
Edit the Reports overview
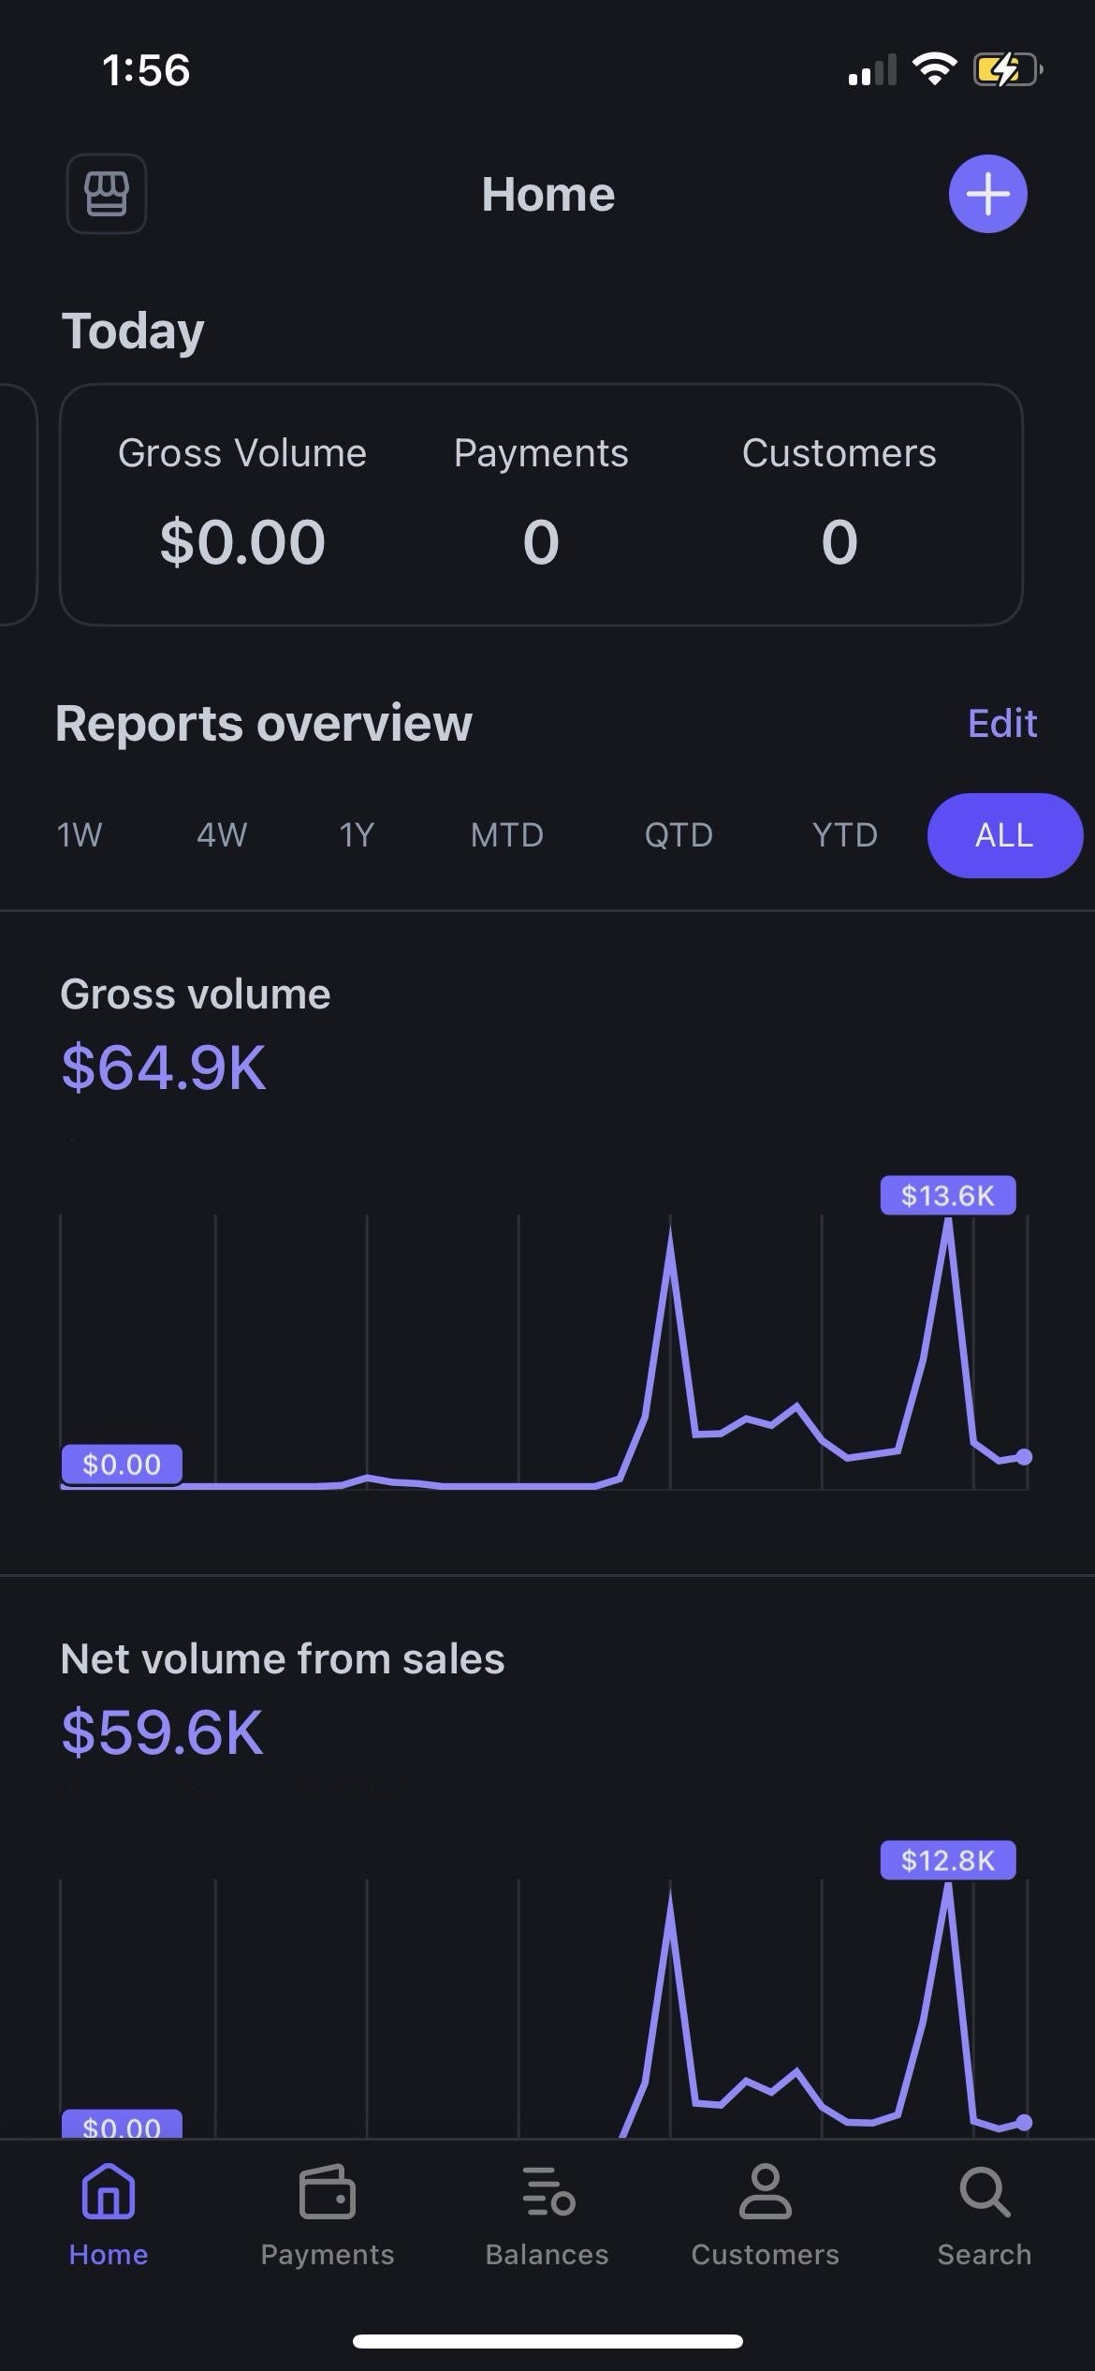(1001, 723)
